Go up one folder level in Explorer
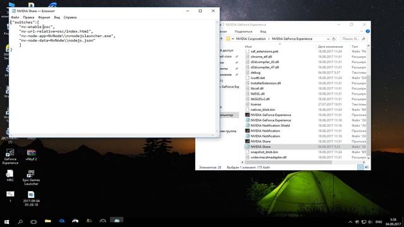The height and width of the screenshot is (227, 404). click(x=221, y=39)
